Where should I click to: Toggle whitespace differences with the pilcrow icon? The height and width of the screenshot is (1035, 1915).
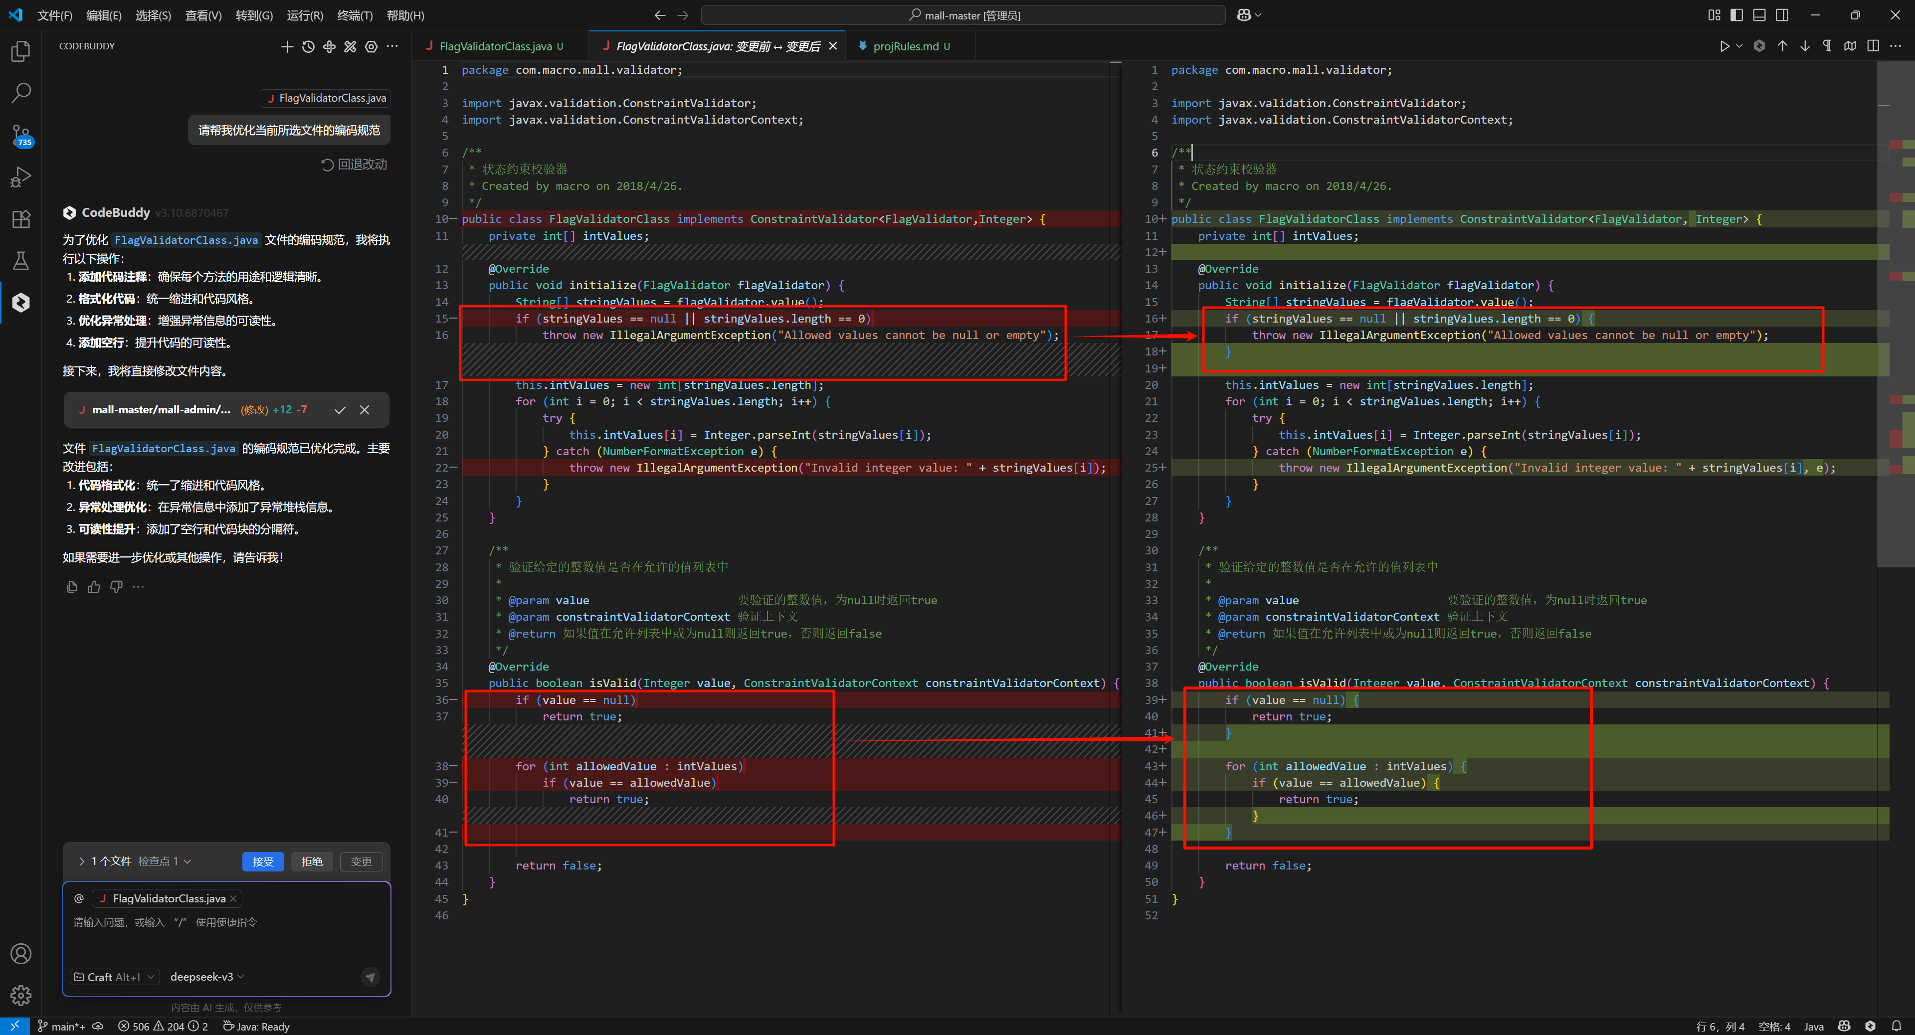[x=1827, y=46]
